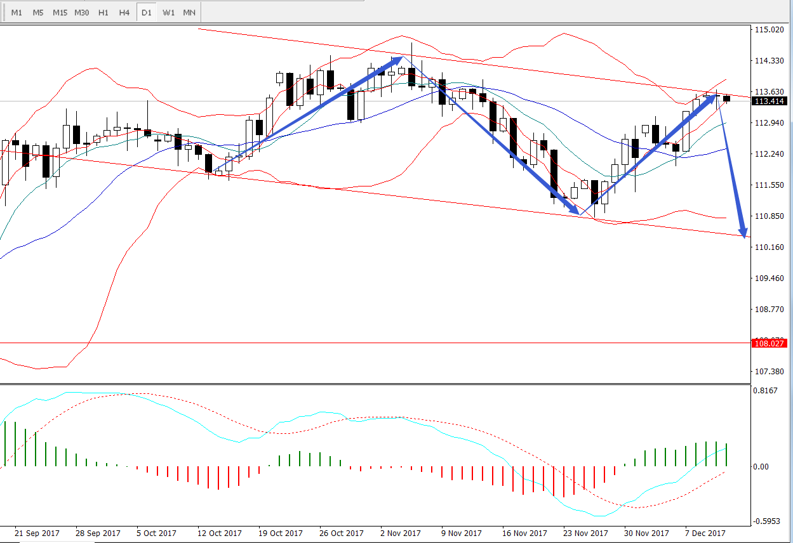Click the 28 Sep 2017 date label

click(97, 533)
